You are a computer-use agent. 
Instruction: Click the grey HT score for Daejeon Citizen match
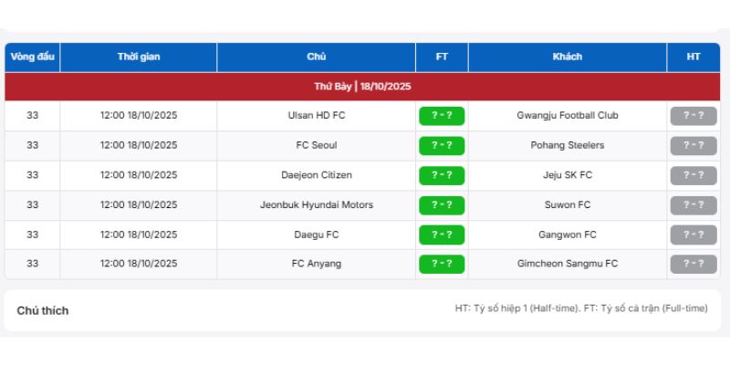pyautogui.click(x=693, y=175)
